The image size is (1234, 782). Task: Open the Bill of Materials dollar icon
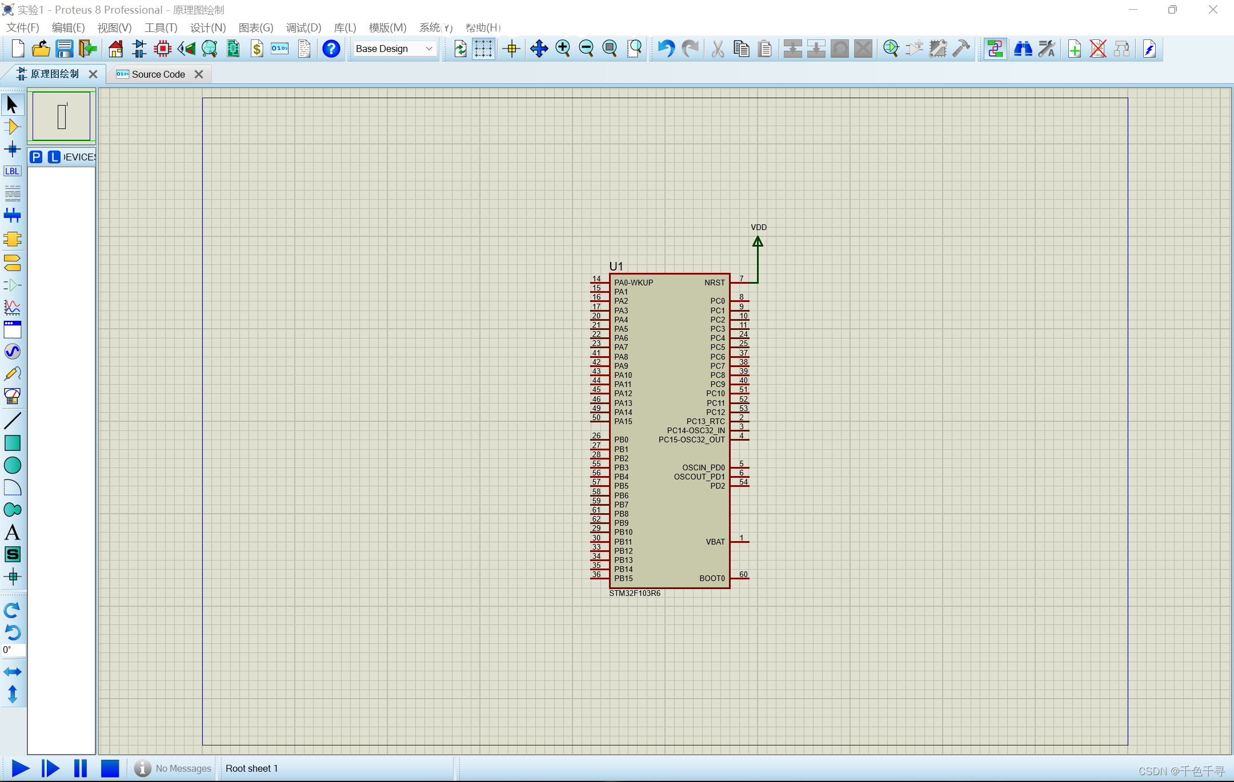click(257, 49)
